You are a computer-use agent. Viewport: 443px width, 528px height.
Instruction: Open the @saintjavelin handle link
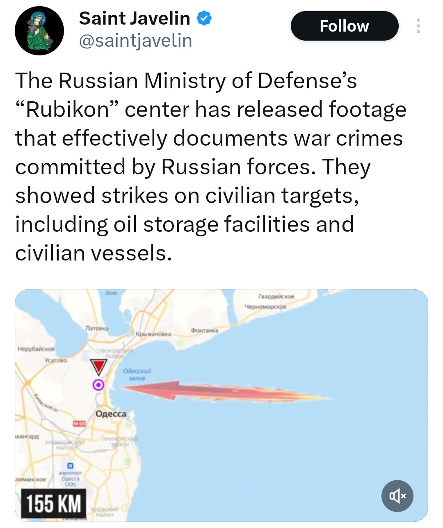point(135,41)
